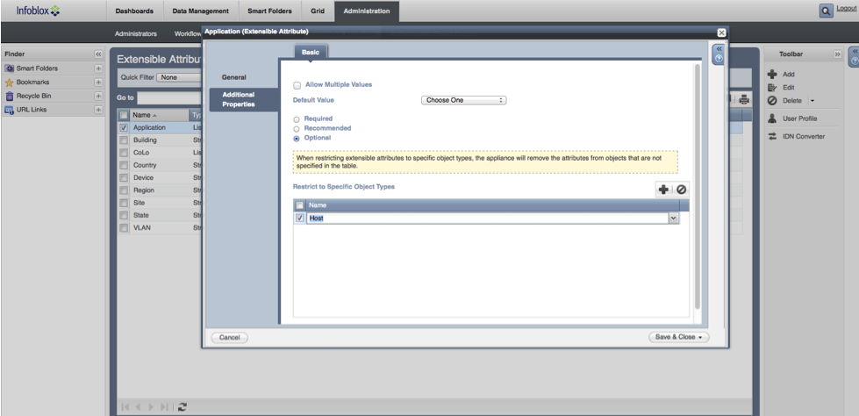859x416 pixels.
Task: Select the Recommended radio button
Action: [297, 129]
